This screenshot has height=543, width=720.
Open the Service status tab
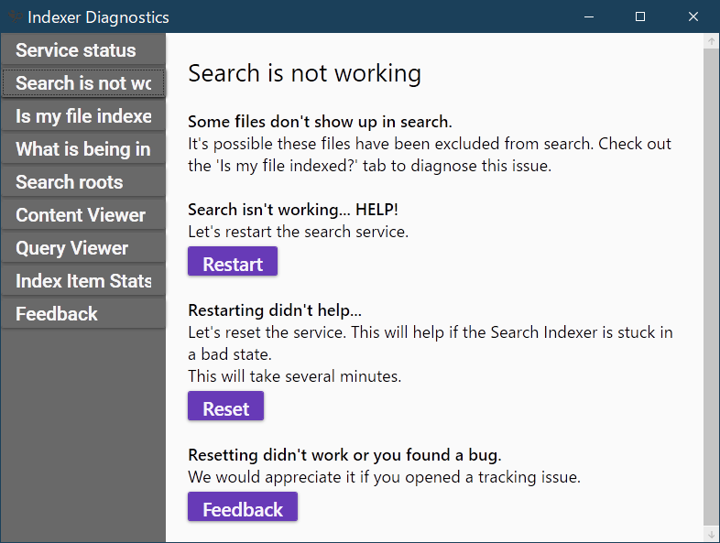(82, 50)
